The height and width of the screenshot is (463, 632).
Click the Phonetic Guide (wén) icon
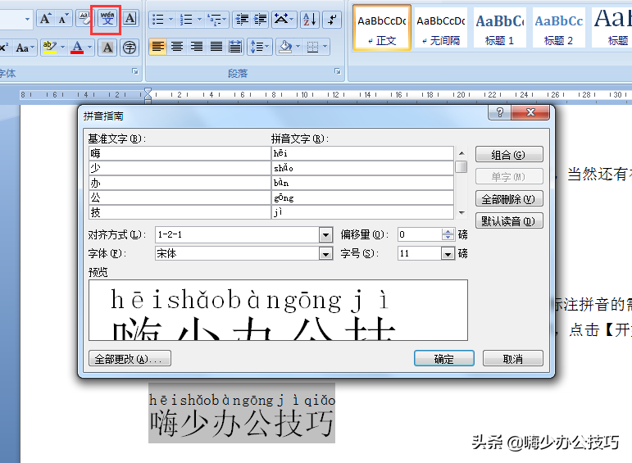107,19
